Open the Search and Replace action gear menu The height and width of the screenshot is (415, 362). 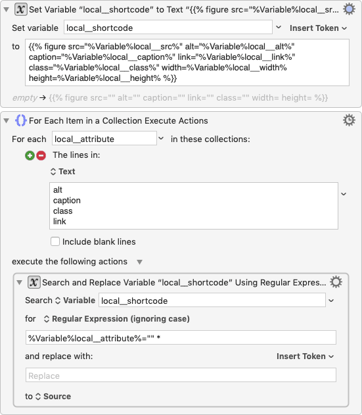(336, 282)
